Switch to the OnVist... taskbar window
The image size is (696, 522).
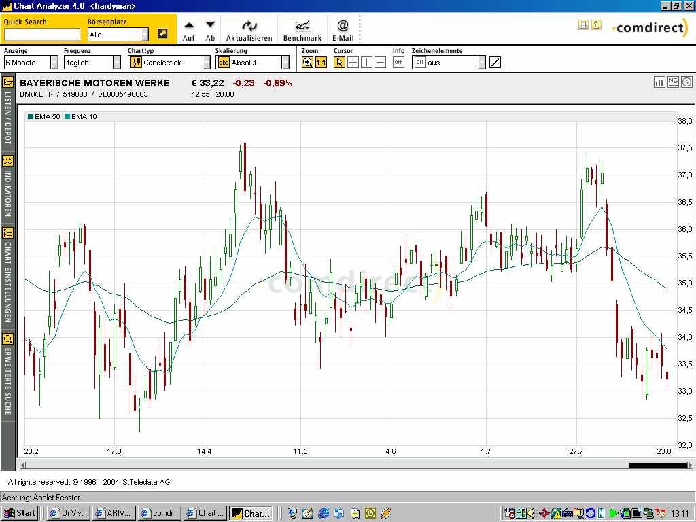pos(69,513)
